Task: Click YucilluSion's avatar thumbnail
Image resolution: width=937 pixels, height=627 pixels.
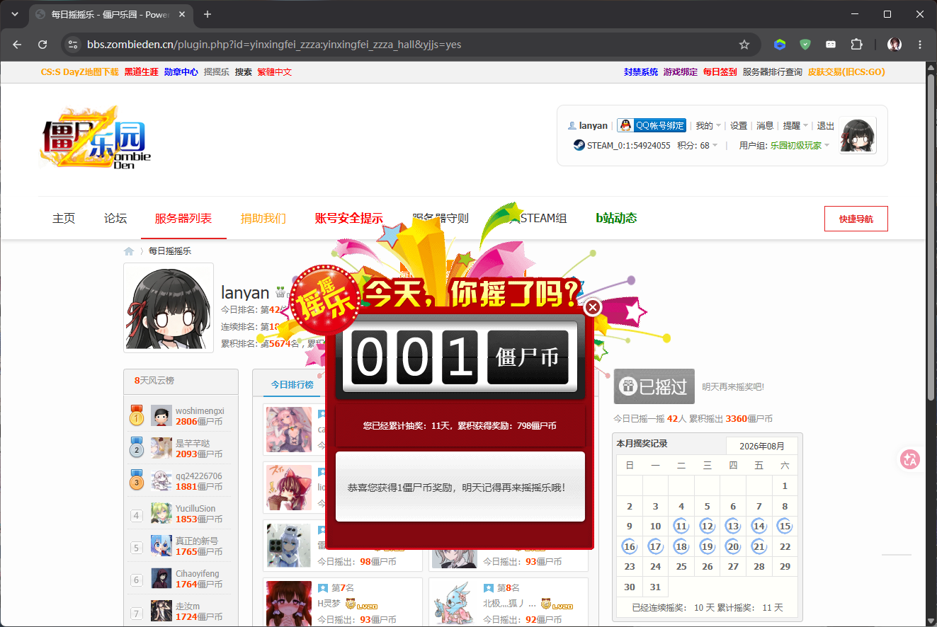Action: (161, 513)
